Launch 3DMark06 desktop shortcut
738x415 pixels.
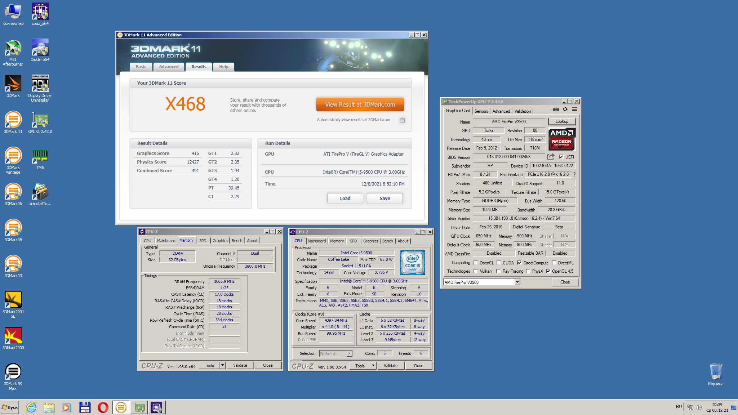[x=13, y=195]
